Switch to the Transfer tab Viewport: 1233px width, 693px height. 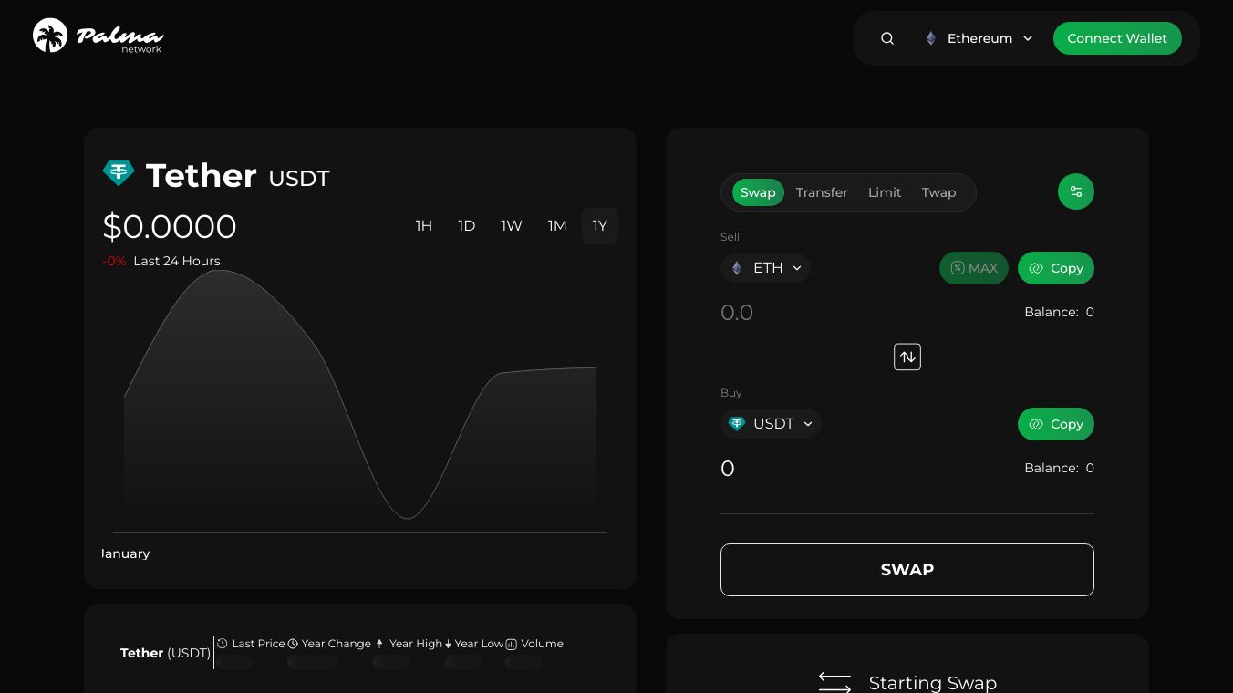(x=822, y=192)
